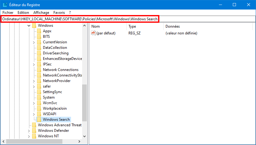Expand the WSDAPI key
The height and width of the screenshot is (145, 256).
coord(34,114)
